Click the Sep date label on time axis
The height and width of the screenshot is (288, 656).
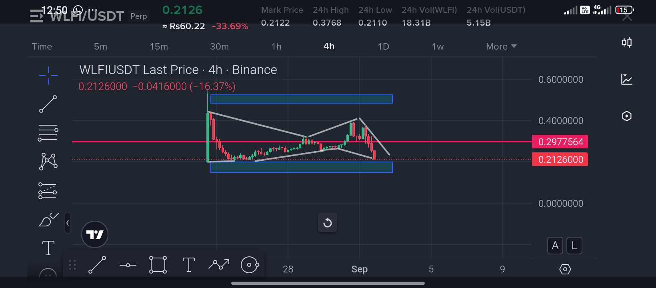pyautogui.click(x=359, y=269)
